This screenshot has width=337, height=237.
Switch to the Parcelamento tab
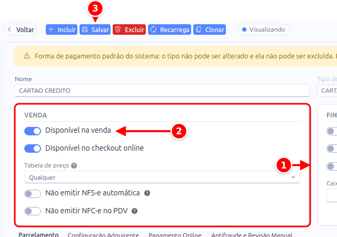coord(38,235)
